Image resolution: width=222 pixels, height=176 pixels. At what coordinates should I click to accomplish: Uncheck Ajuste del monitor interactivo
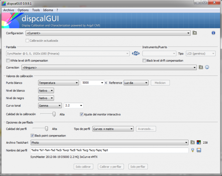(x=82, y=114)
